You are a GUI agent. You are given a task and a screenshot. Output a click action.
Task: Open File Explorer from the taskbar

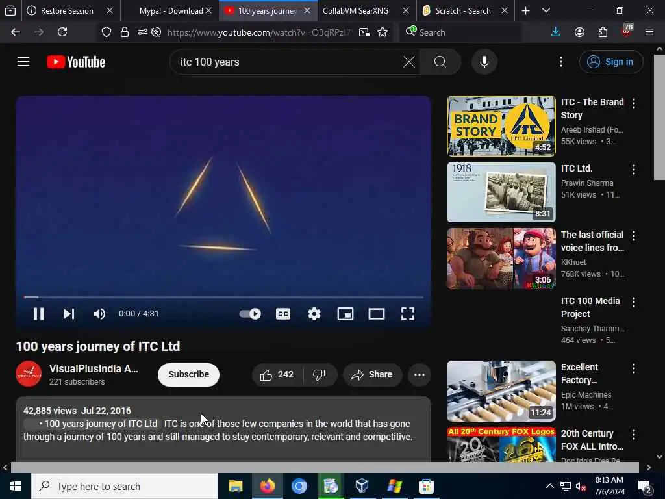coord(235,486)
